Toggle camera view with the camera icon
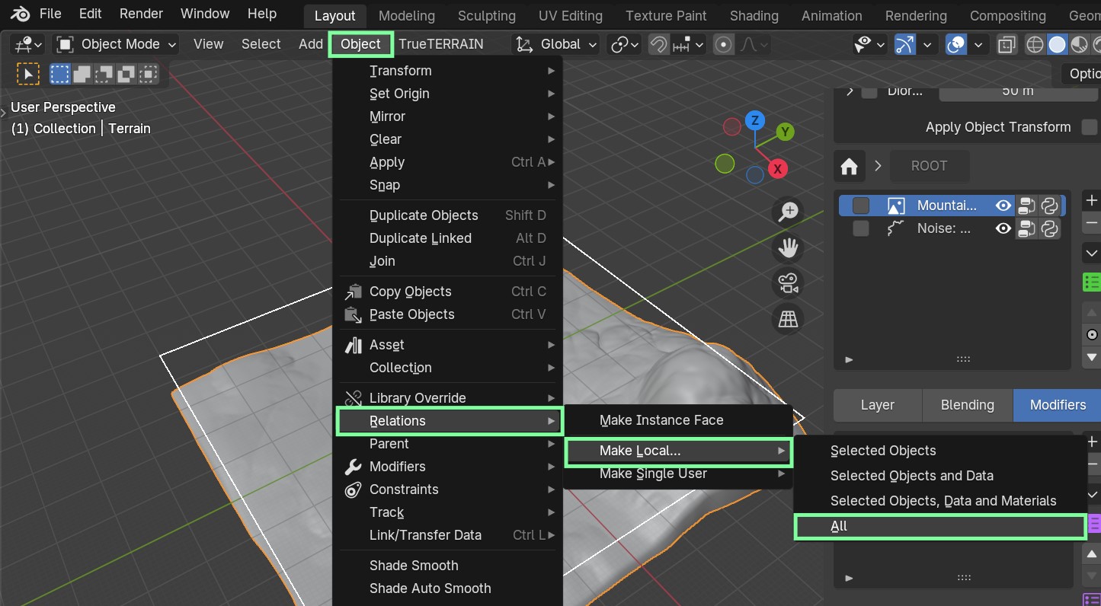This screenshot has height=606, width=1101. [x=788, y=283]
